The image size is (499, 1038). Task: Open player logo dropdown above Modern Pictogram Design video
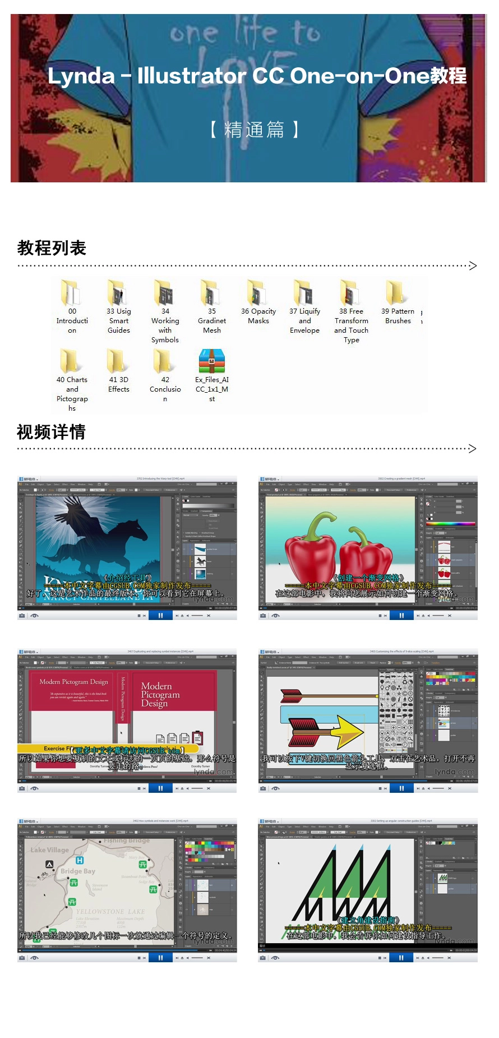point(29,652)
